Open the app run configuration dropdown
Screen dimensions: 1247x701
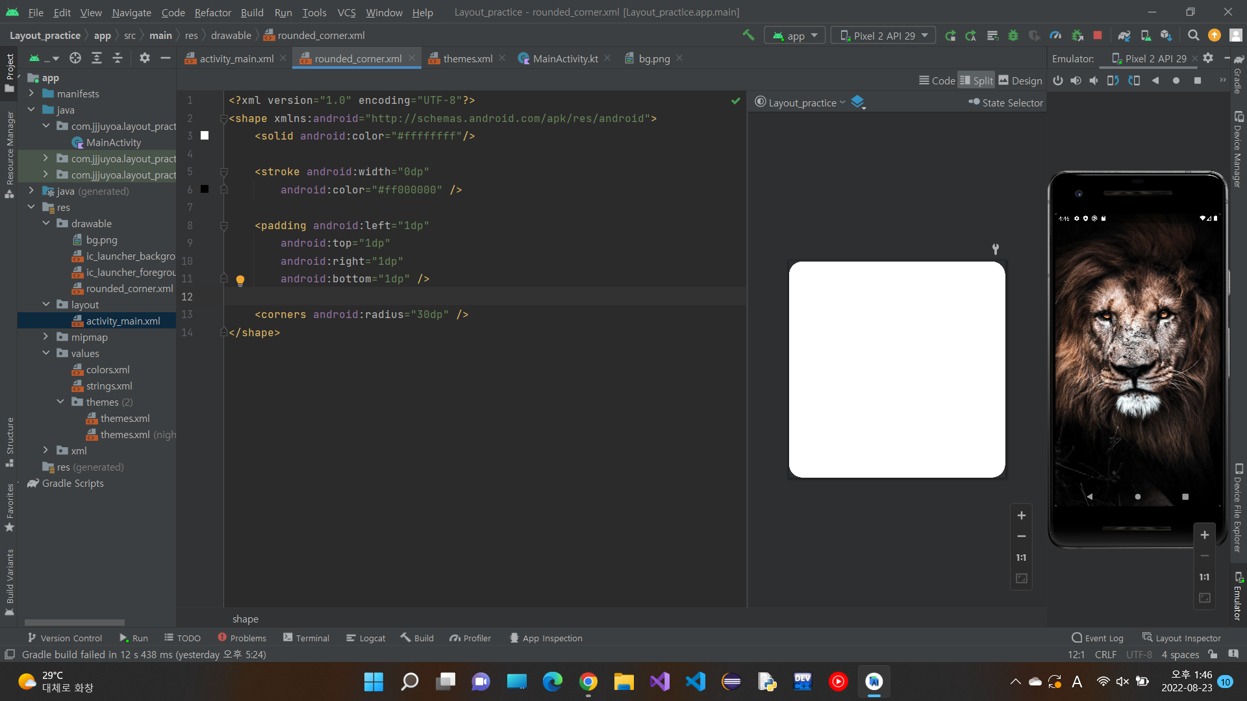coord(795,36)
